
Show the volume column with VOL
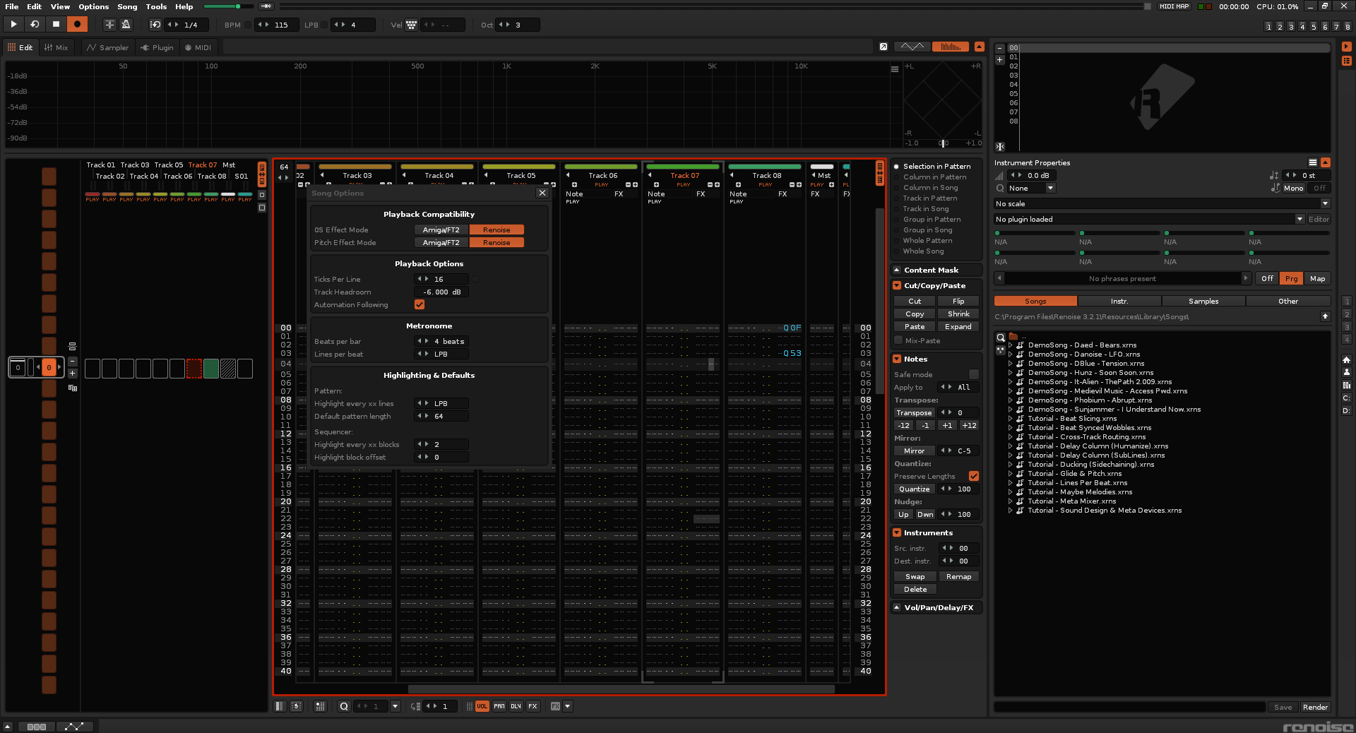click(482, 706)
